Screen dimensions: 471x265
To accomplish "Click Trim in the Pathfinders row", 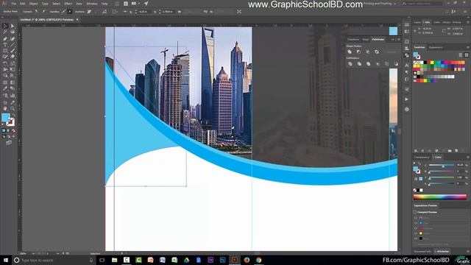I will tap(359, 64).
